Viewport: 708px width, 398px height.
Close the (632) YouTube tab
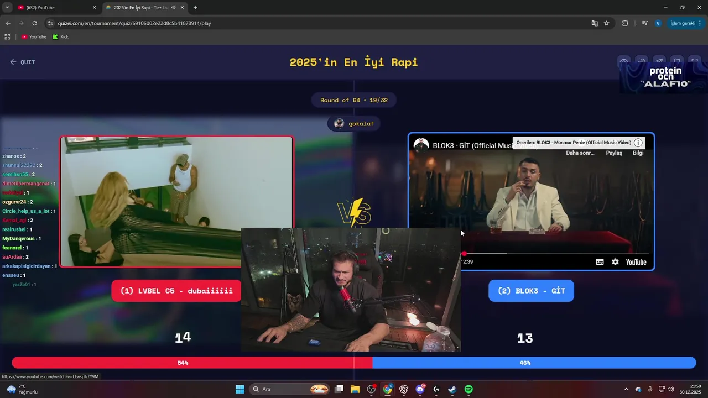pyautogui.click(x=94, y=8)
